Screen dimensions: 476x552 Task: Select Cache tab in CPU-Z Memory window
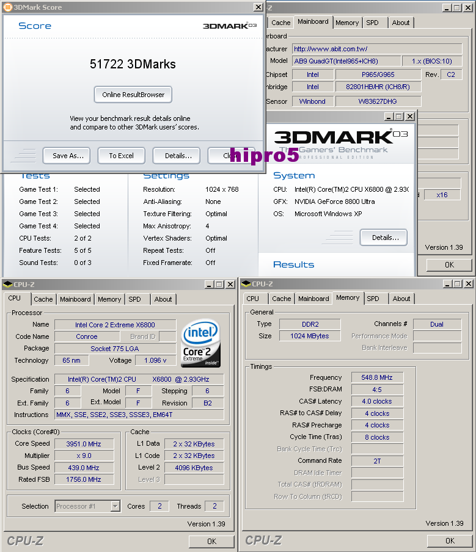[282, 299]
